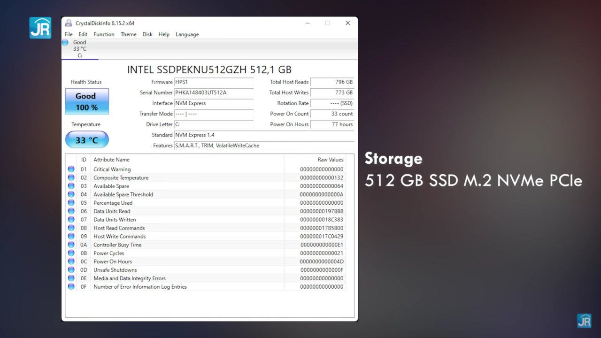This screenshot has width=601, height=338.
Task: Click the blue status indicator beside Critical Warning
Action: click(71, 169)
